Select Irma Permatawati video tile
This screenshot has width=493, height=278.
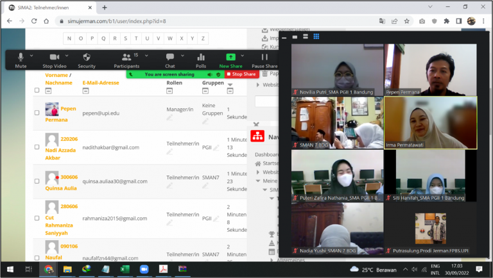click(x=431, y=123)
